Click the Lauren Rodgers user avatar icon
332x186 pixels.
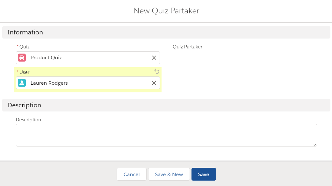[22, 83]
